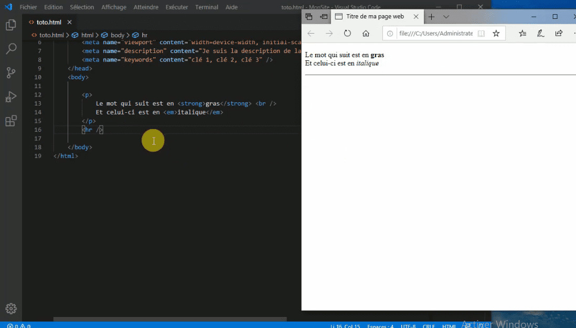Show errors and warnings in status bar
This screenshot has height=328, width=576.
[19, 326]
